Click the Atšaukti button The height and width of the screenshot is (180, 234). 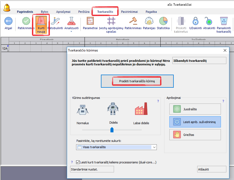tap(211, 169)
